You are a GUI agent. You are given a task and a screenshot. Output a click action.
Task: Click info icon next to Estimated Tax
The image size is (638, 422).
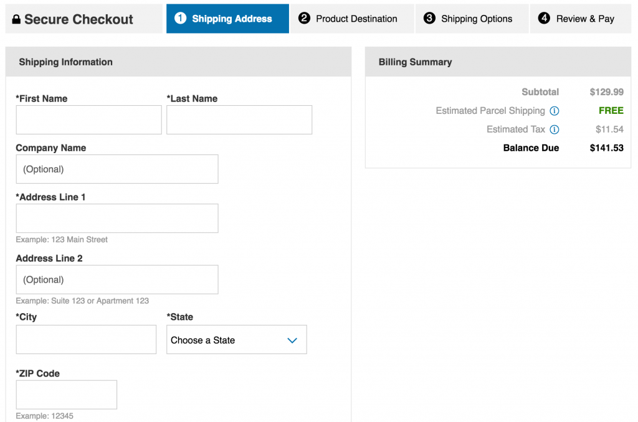click(555, 129)
